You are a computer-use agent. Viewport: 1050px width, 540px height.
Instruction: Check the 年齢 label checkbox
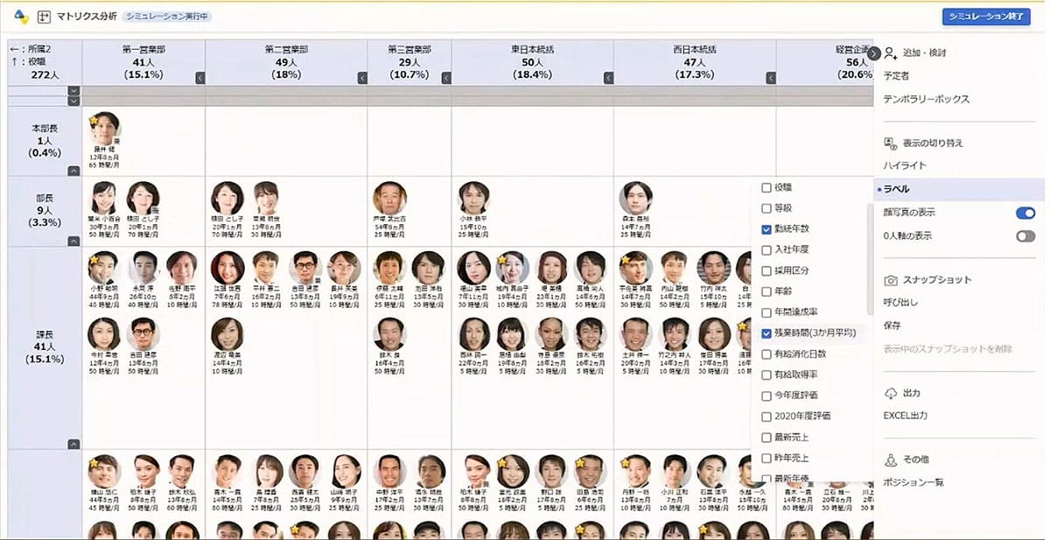pyautogui.click(x=766, y=291)
